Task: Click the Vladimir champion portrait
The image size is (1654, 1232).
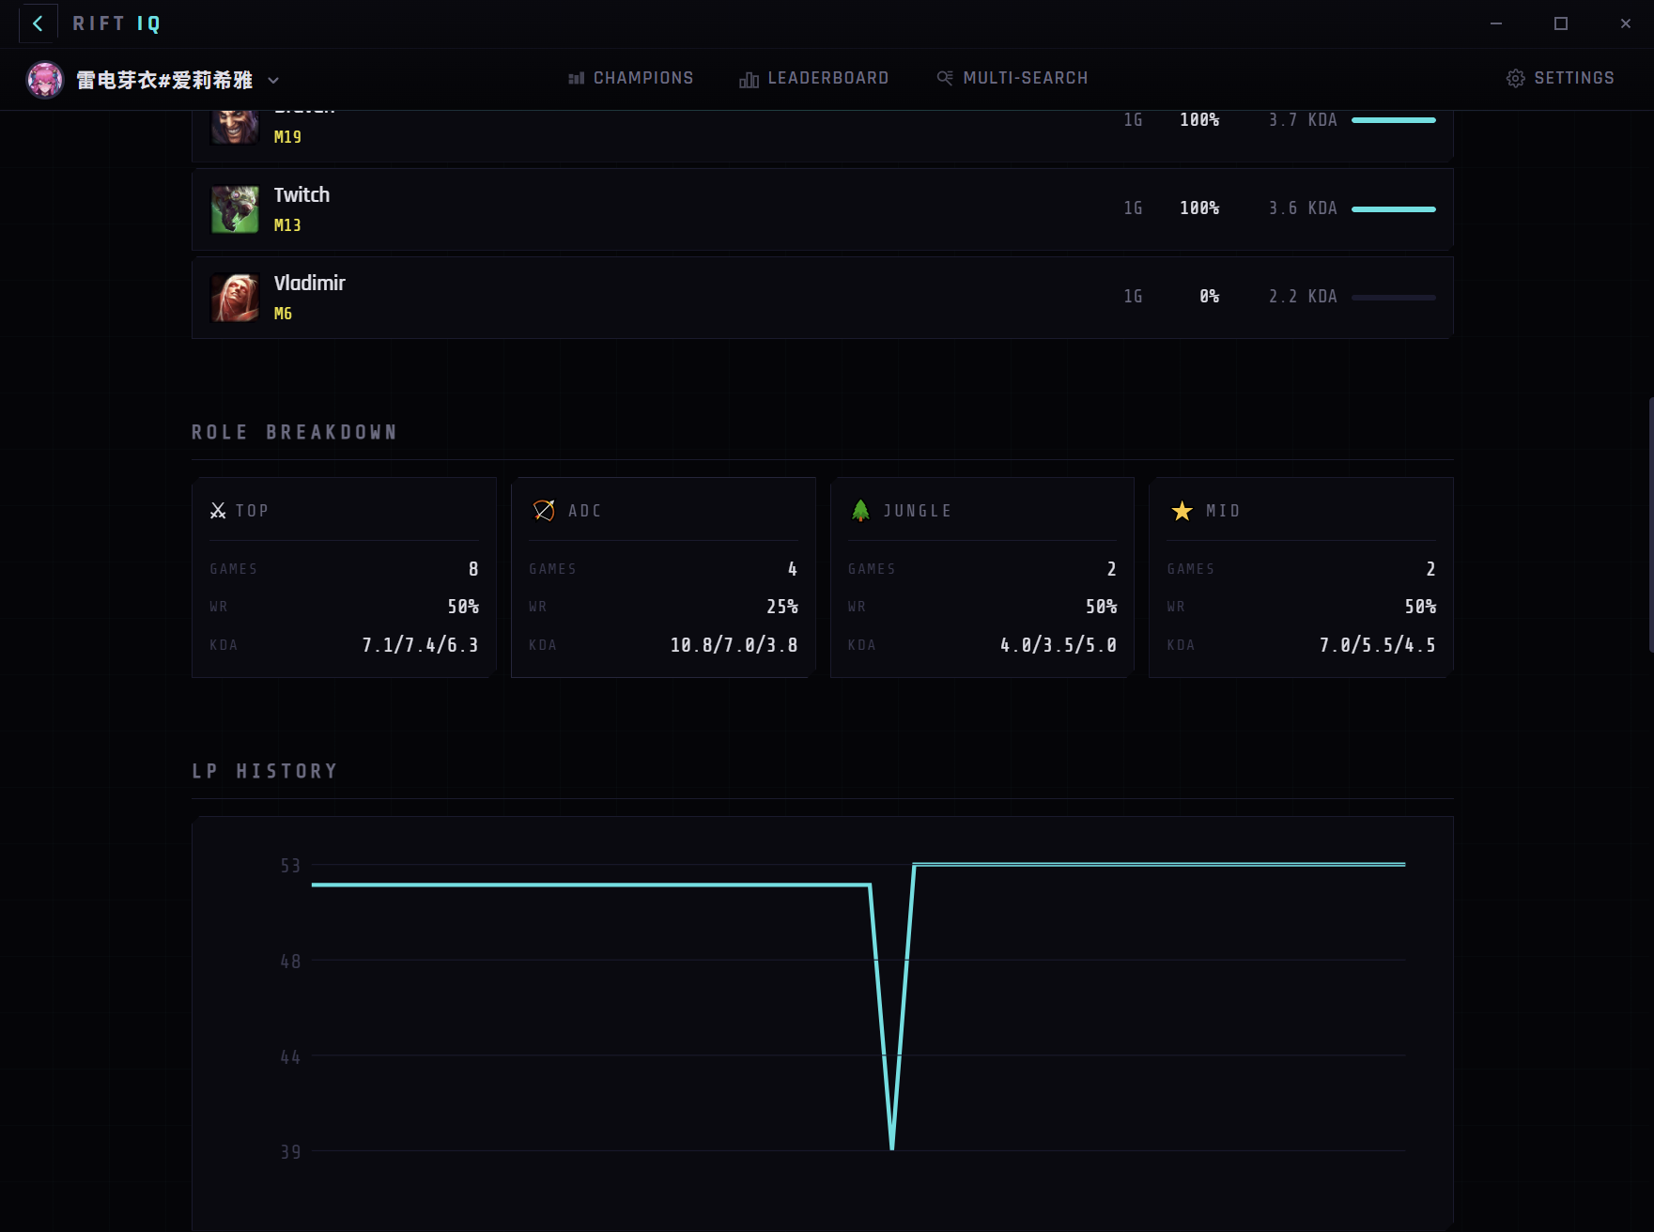Action: [x=235, y=297]
